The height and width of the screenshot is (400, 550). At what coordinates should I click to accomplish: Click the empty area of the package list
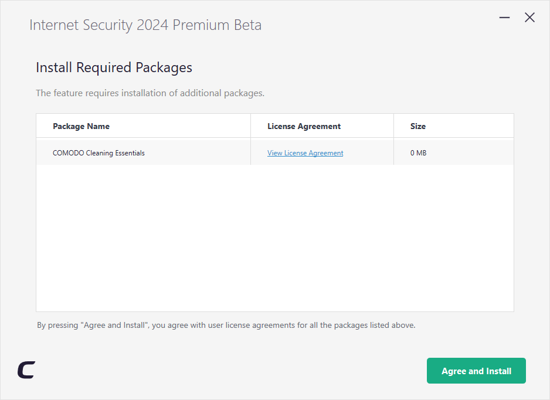pos(274,238)
